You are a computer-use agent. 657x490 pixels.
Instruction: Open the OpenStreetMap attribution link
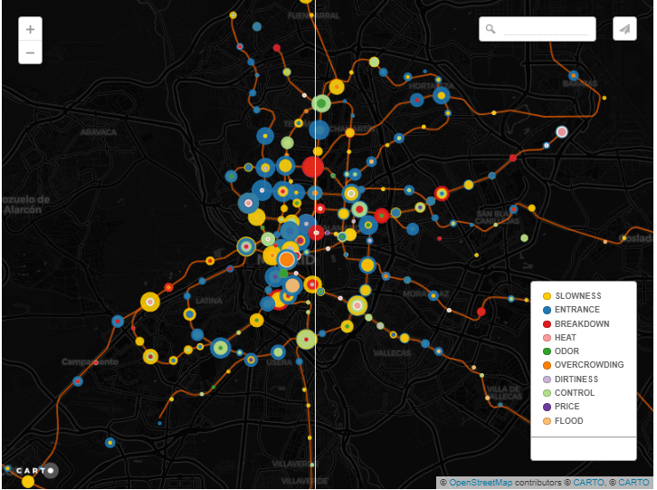480,483
